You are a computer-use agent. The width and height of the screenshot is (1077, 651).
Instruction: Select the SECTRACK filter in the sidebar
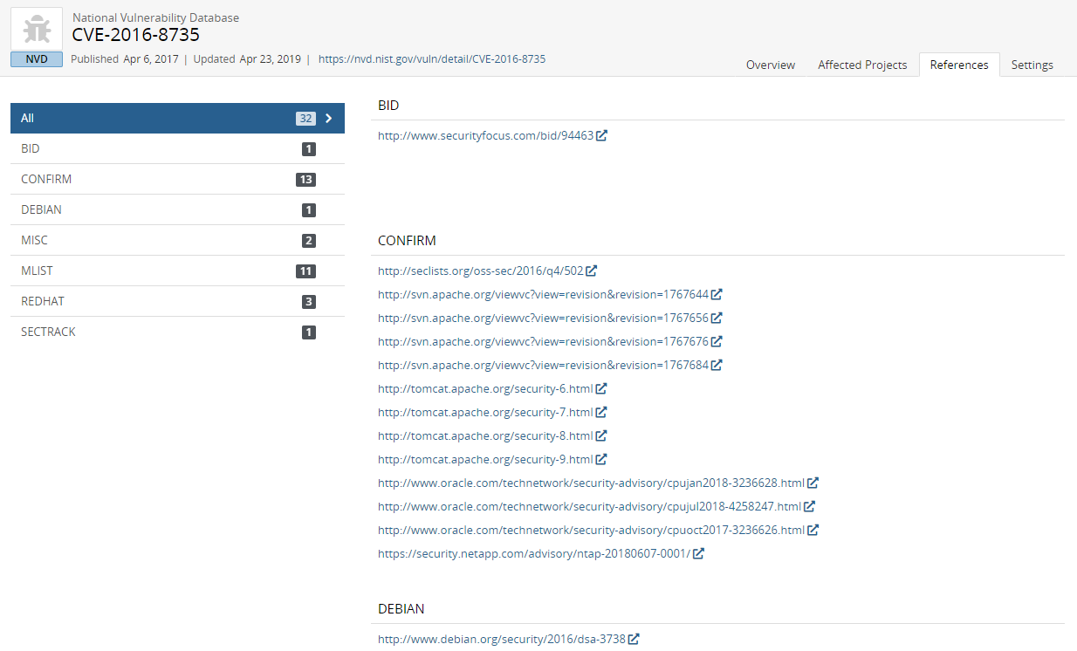point(48,332)
